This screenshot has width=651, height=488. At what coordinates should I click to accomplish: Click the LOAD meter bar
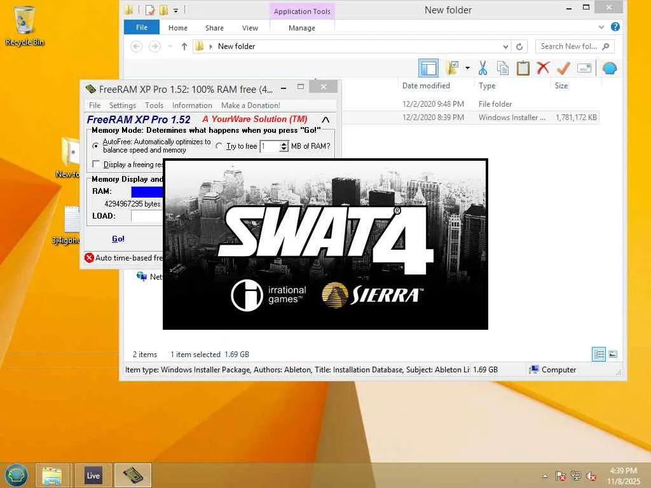tap(147, 216)
